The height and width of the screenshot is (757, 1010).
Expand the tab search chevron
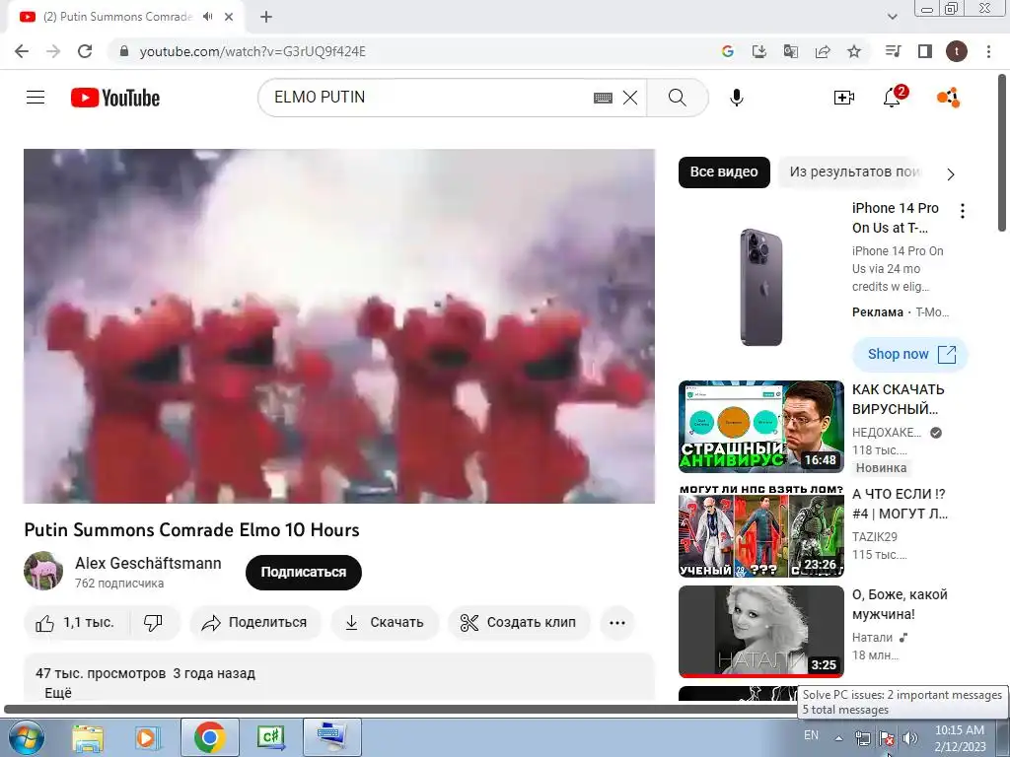[x=892, y=17]
